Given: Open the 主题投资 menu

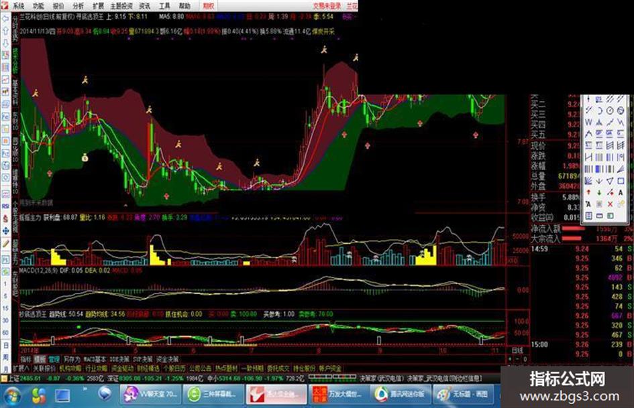Looking at the screenshot, I should point(121,6).
